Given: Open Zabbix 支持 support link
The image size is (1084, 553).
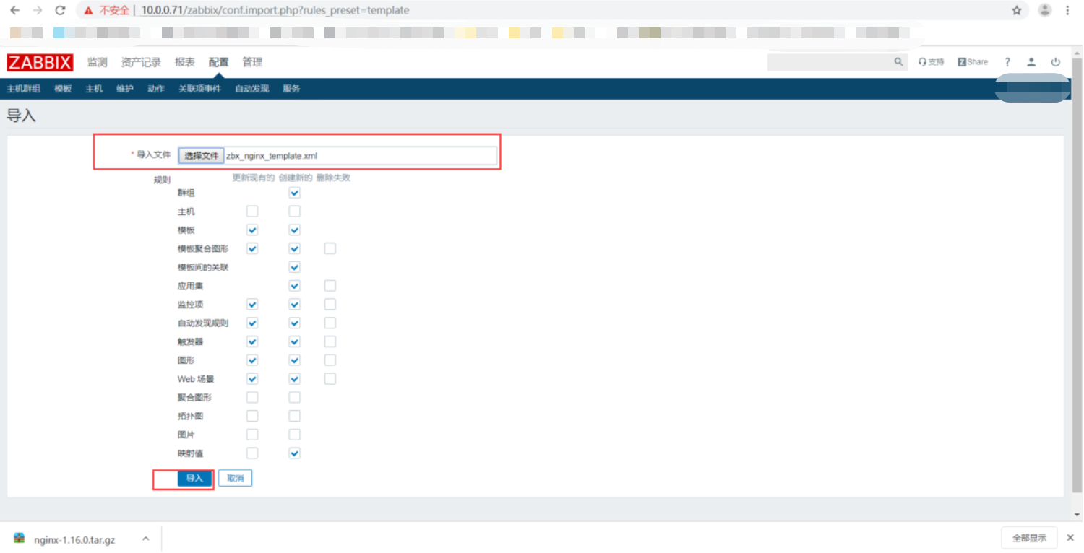Looking at the screenshot, I should (x=931, y=62).
